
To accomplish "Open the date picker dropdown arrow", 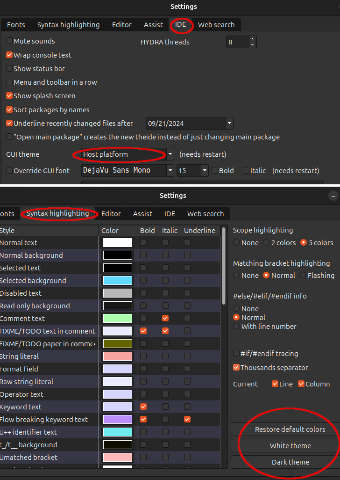I will [229, 124].
